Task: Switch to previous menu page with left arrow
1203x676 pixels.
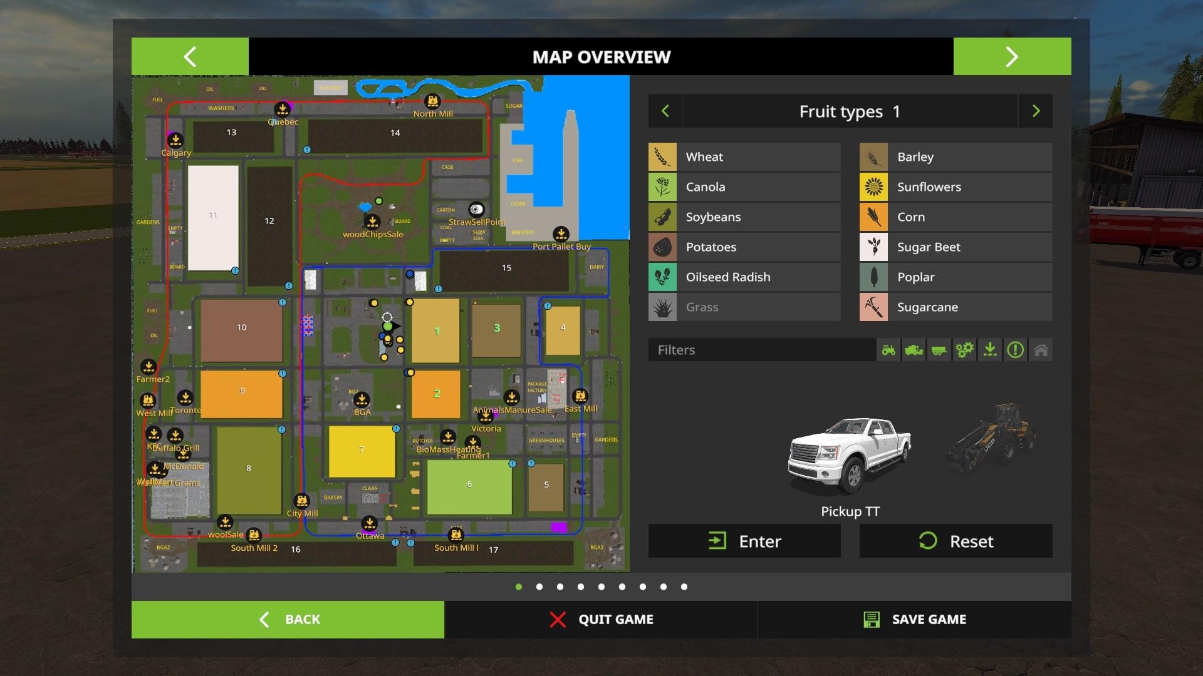Action: pyautogui.click(x=190, y=57)
